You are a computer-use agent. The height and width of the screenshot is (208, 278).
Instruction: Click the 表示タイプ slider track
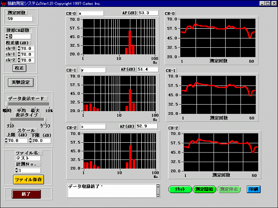click(x=28, y=120)
